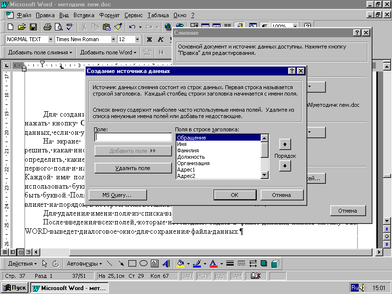Toggle ЗАП indicator in status bar

click(187, 276)
